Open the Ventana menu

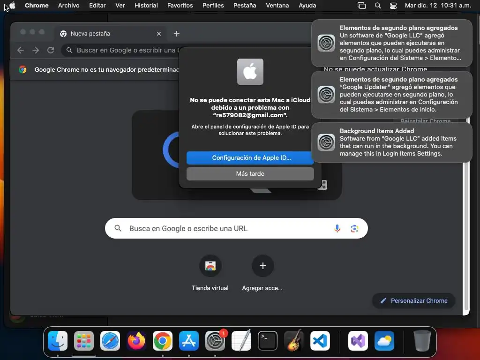(277, 5)
